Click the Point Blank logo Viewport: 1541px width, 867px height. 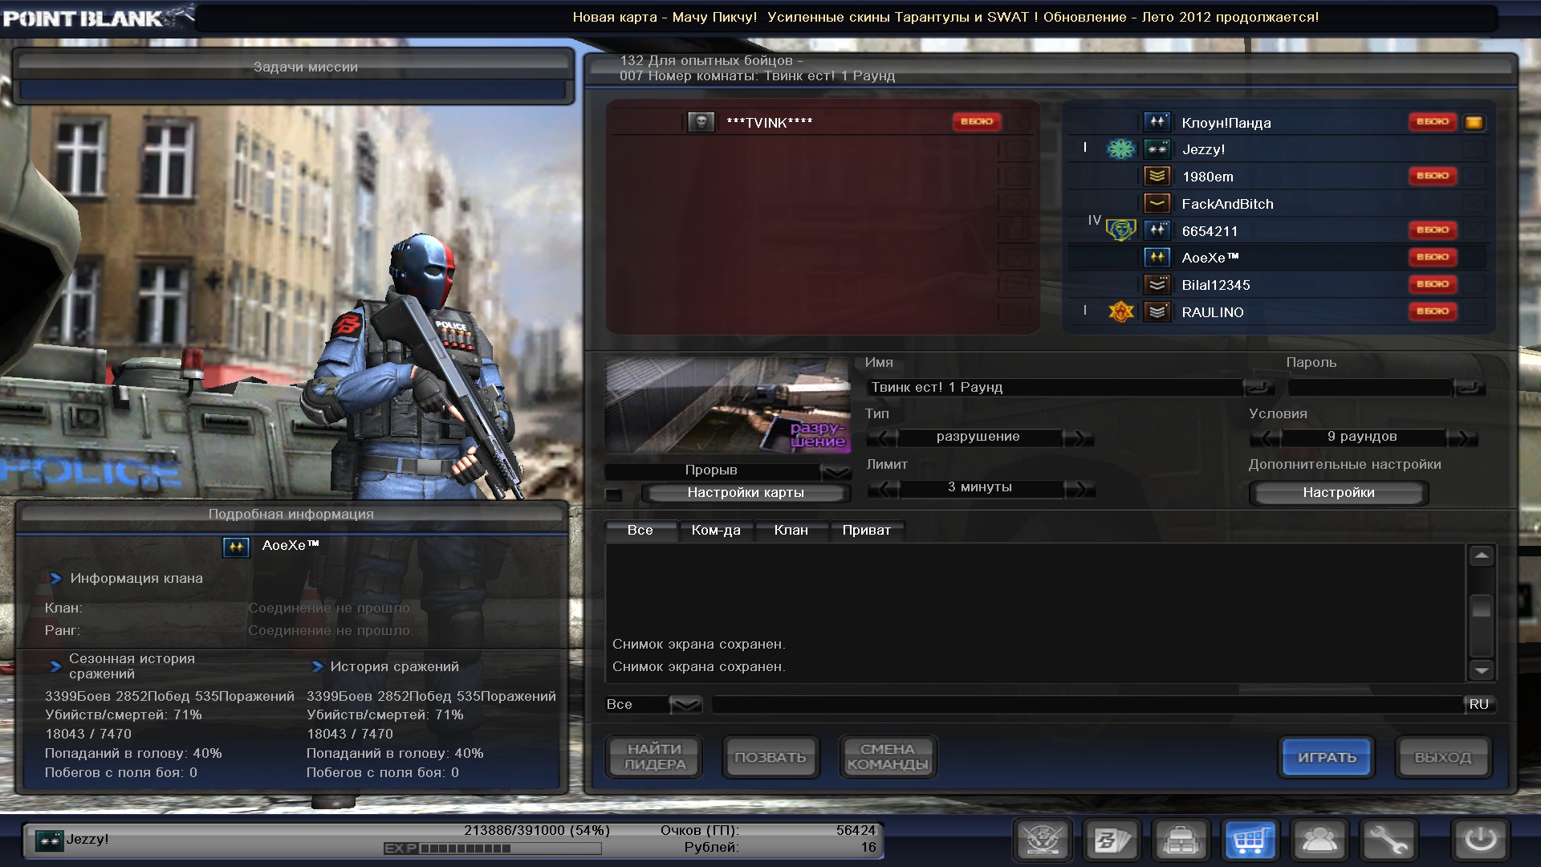pyautogui.click(x=97, y=17)
